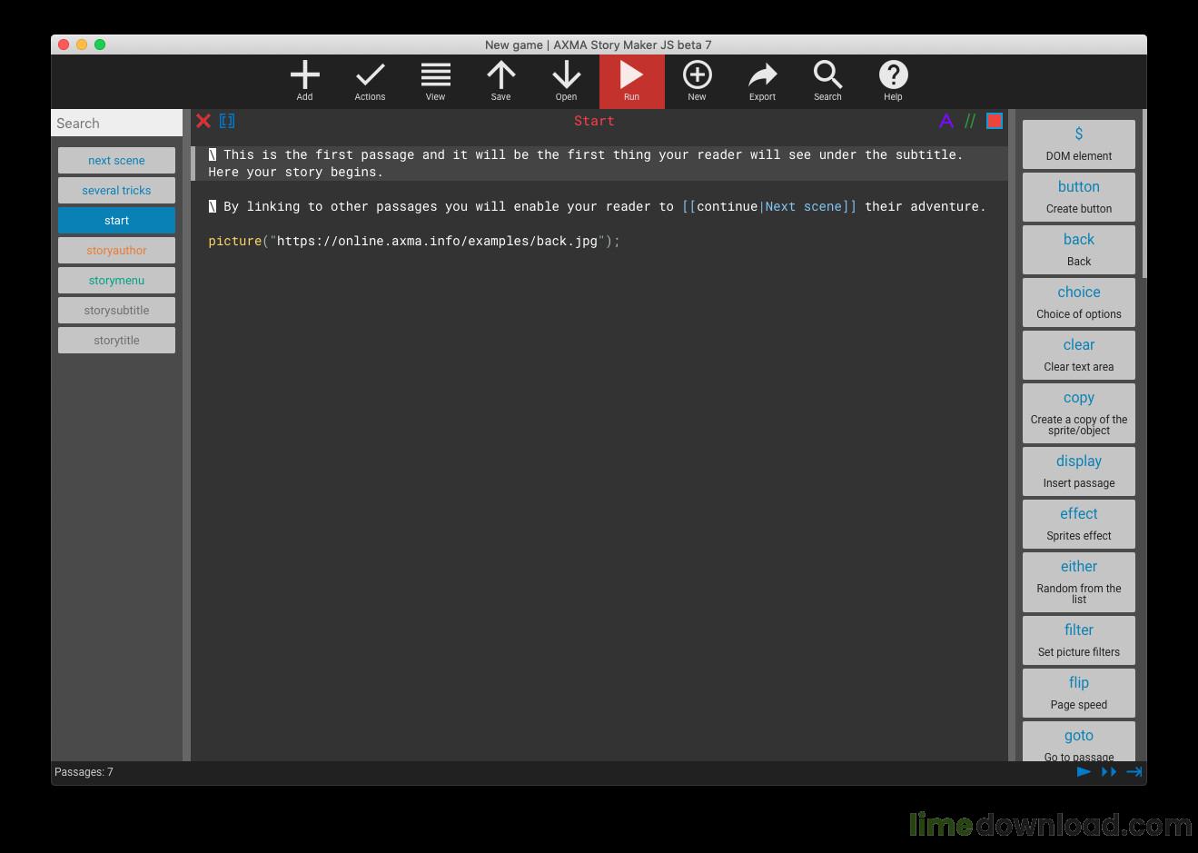Viewport: 1198px width, 853px height.
Task: Select the storymenu passage
Action: point(116,281)
